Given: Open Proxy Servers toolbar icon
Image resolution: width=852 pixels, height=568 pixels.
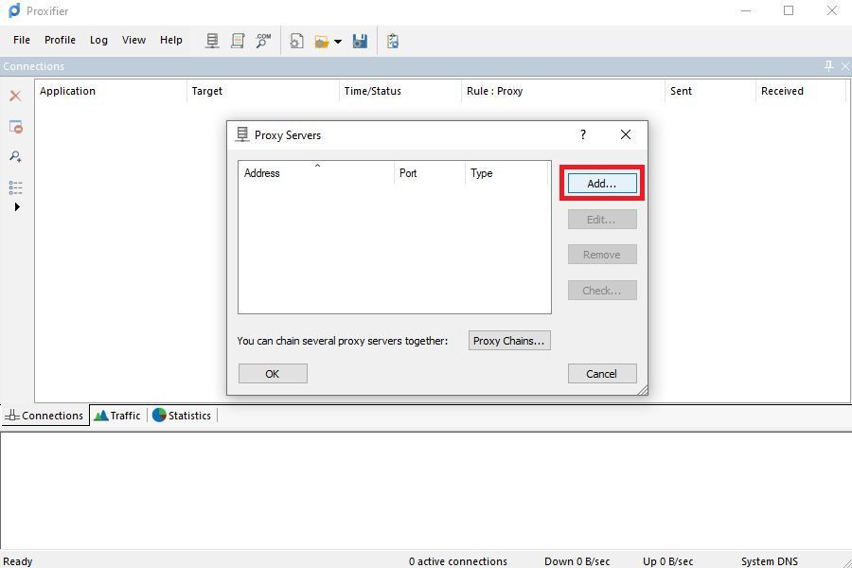Looking at the screenshot, I should [x=212, y=41].
